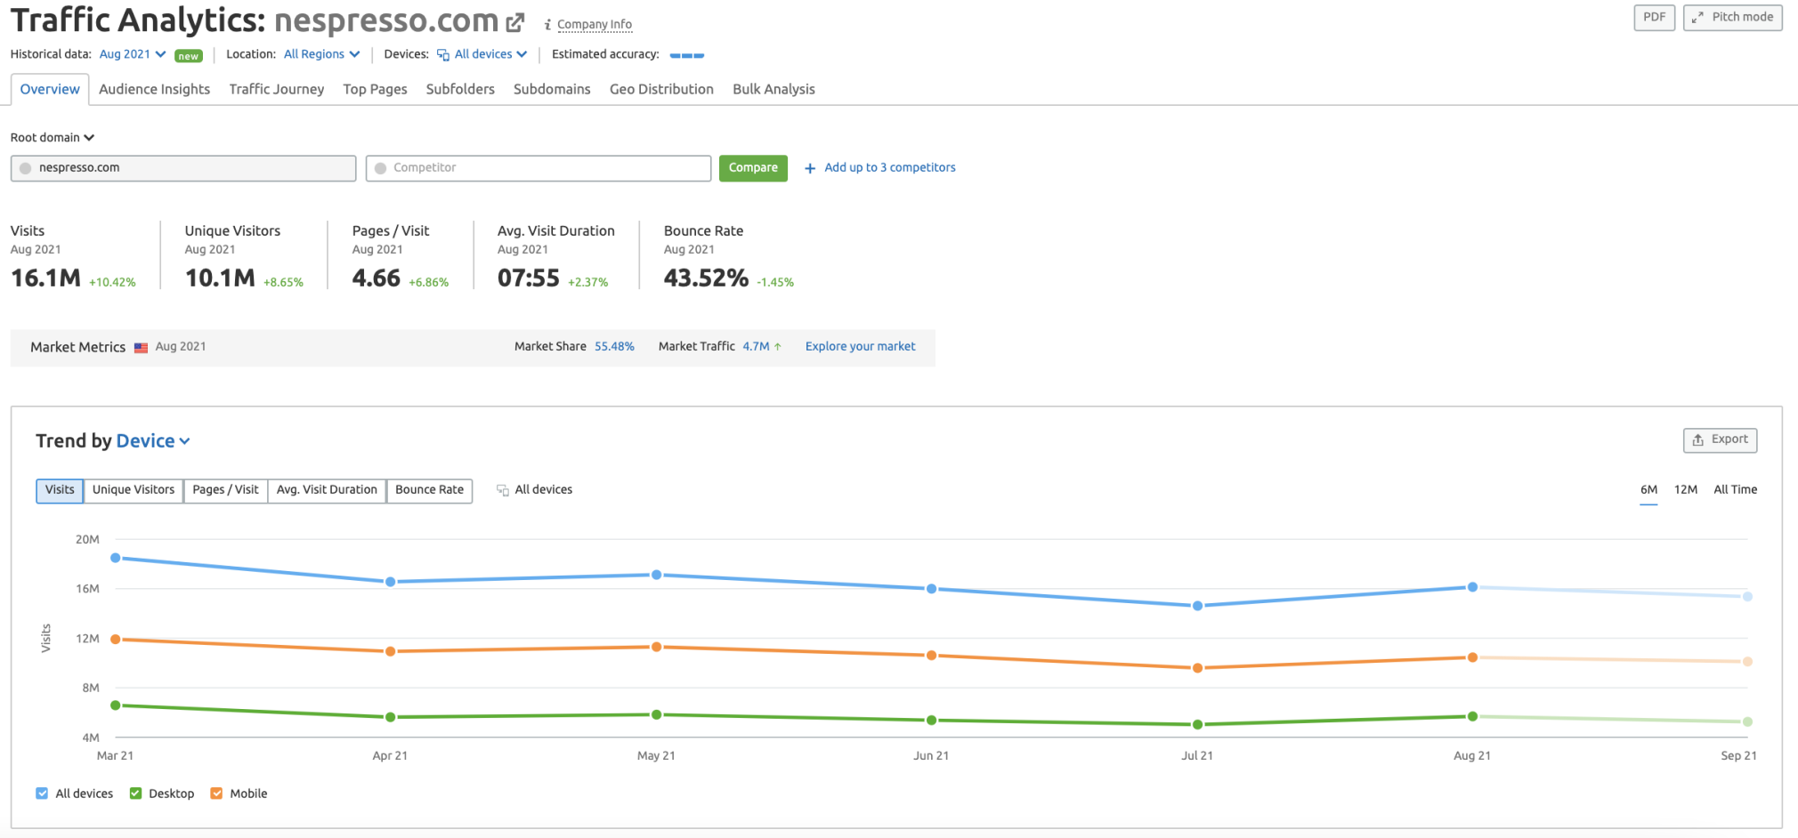The width and height of the screenshot is (1798, 838).
Task: Open the Company Info link text
Action: pyautogui.click(x=595, y=25)
